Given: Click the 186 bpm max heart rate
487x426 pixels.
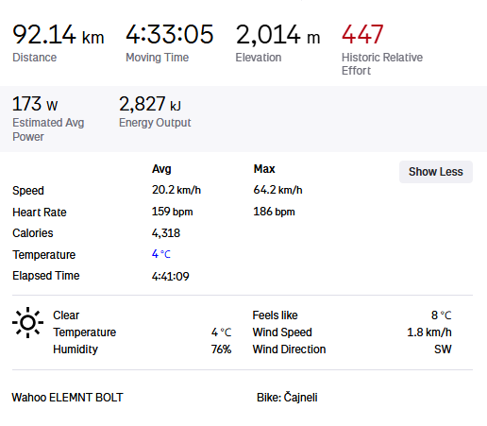Looking at the screenshot, I should (274, 212).
